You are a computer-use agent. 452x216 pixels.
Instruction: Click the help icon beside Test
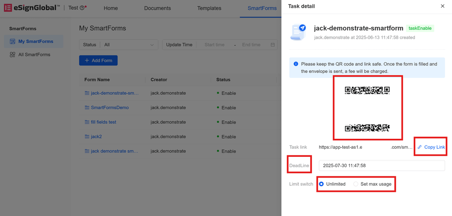[82, 8]
